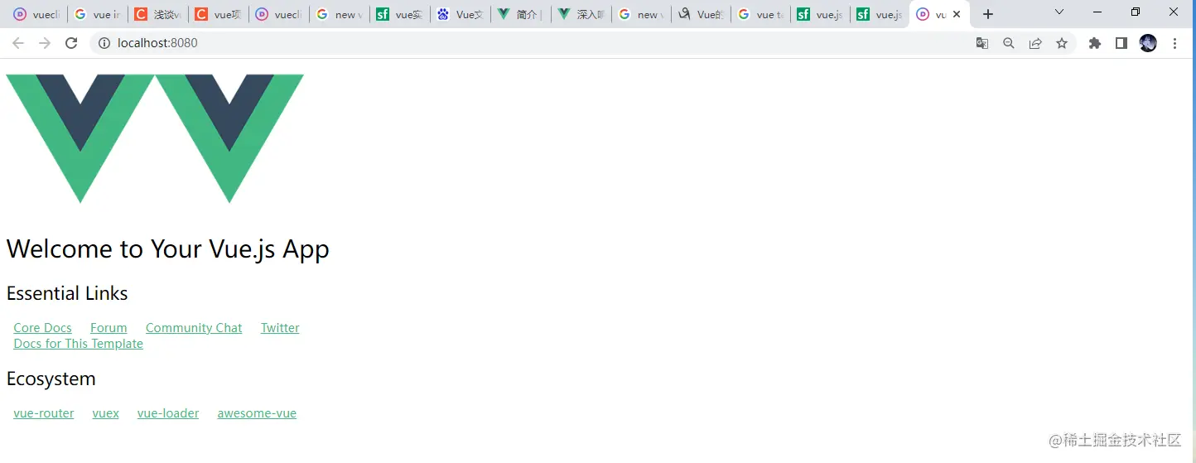Go back using the browser back arrow
Viewport: 1196px width, 463px height.
[x=18, y=43]
